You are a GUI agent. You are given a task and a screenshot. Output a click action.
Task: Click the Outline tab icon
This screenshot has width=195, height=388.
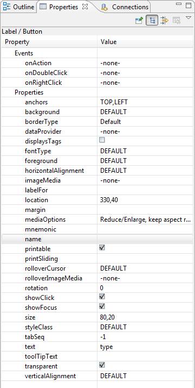point(6,7)
